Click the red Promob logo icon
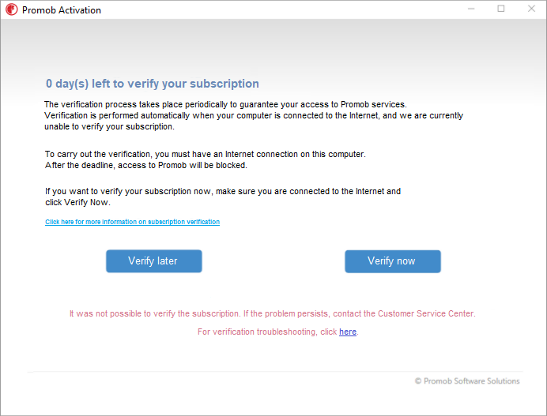This screenshot has width=547, height=416. 12,9
